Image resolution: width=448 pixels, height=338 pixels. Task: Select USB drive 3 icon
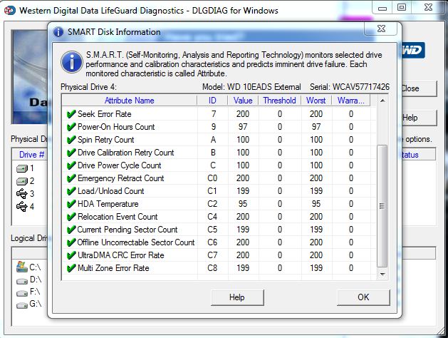(x=22, y=193)
